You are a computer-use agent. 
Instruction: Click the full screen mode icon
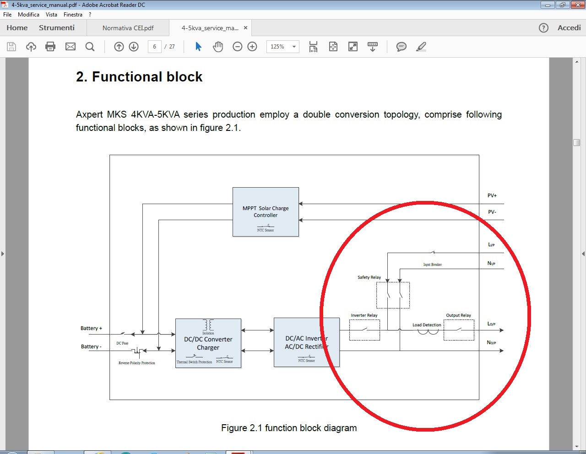tap(353, 47)
